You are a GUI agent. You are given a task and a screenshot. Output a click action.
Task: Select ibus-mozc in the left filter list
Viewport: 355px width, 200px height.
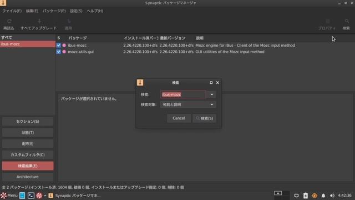click(28, 44)
